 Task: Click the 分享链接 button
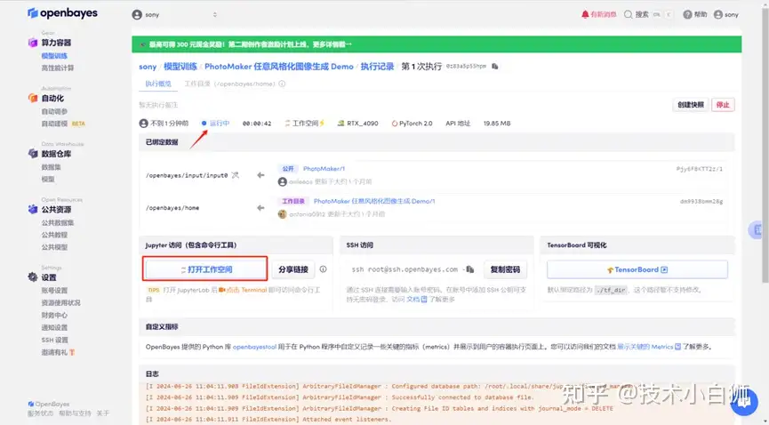point(293,269)
